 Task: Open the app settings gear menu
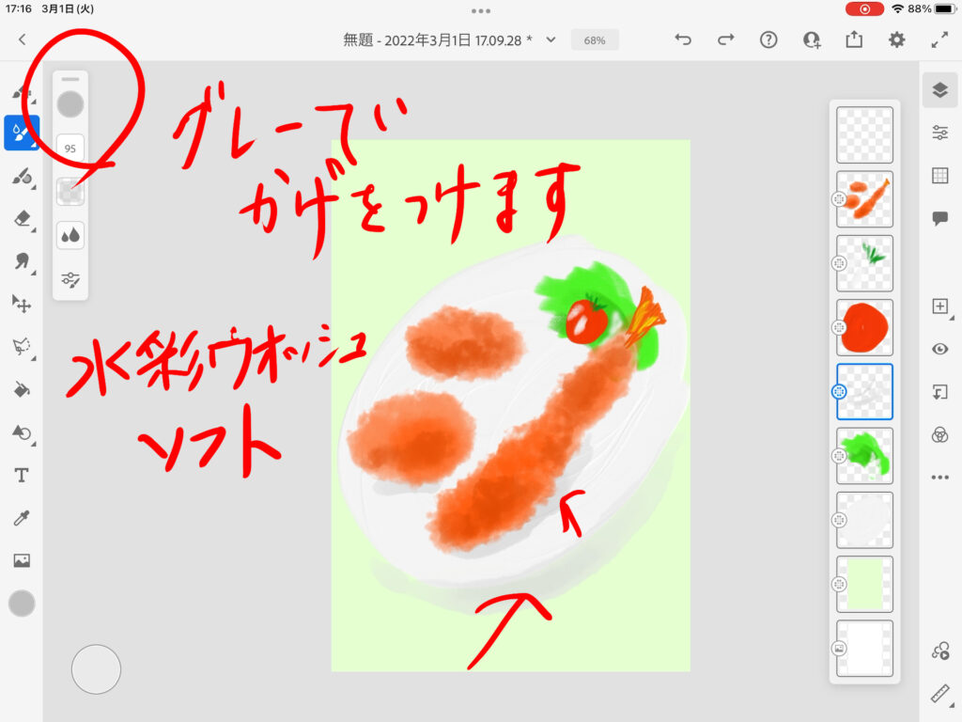897,39
